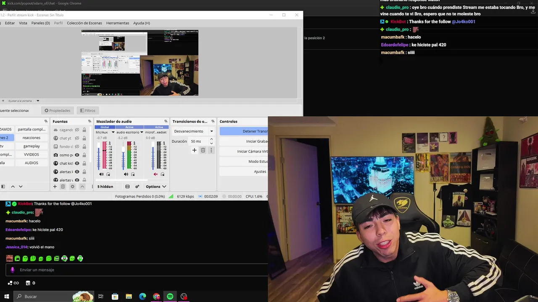Pop out the Mezclador de audio dock icon
Viewport: 538px width, 302px height.
166,122
